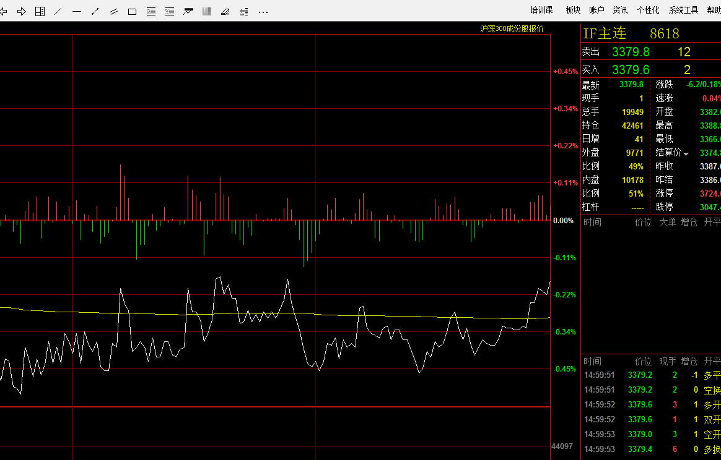This screenshot has height=460, width=721.
Task: Select the gradient bars tool icon
Action: pyautogui.click(x=207, y=11)
